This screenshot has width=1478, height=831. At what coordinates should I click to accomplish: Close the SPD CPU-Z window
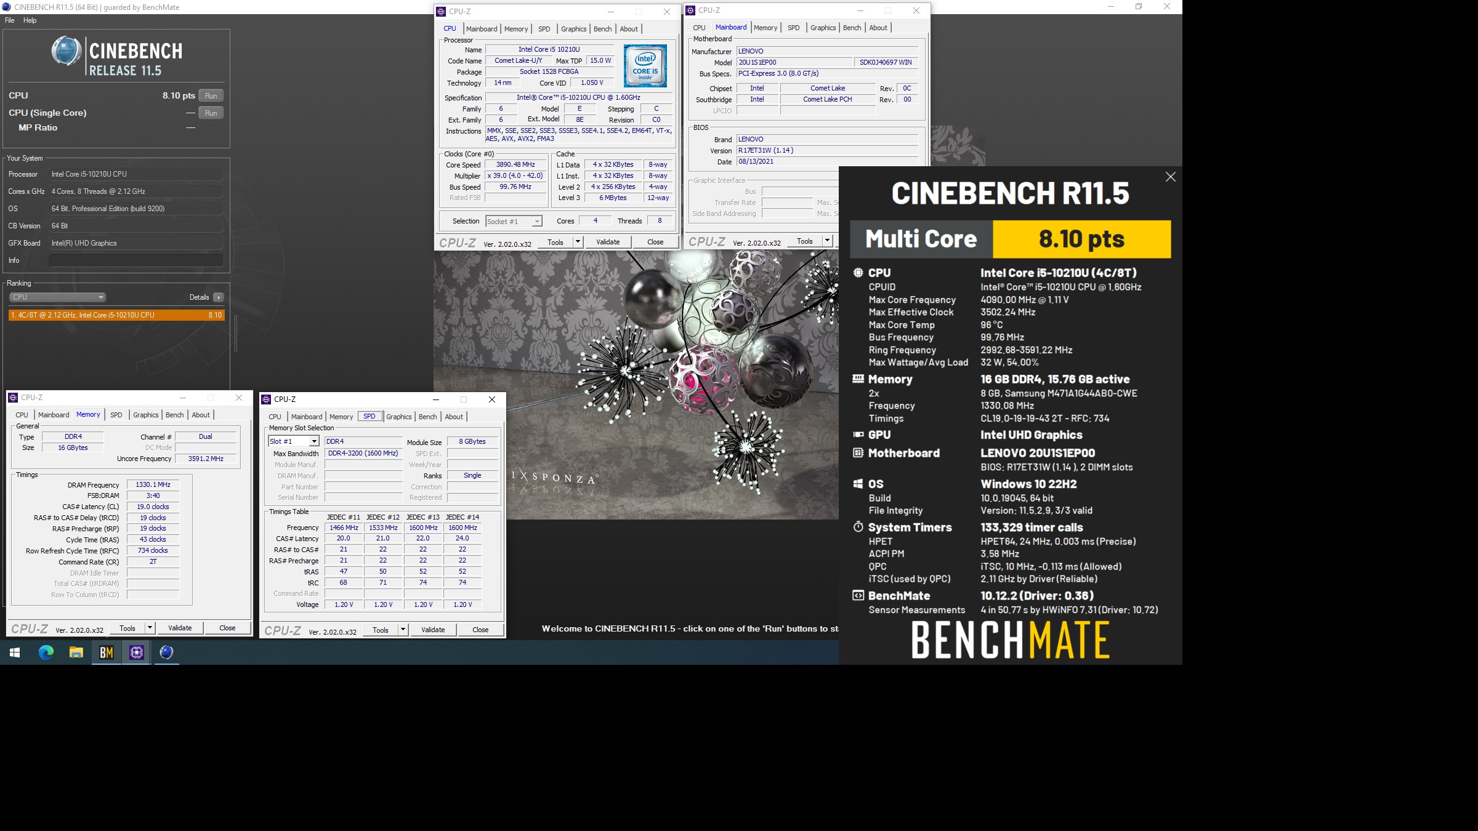[x=491, y=399]
